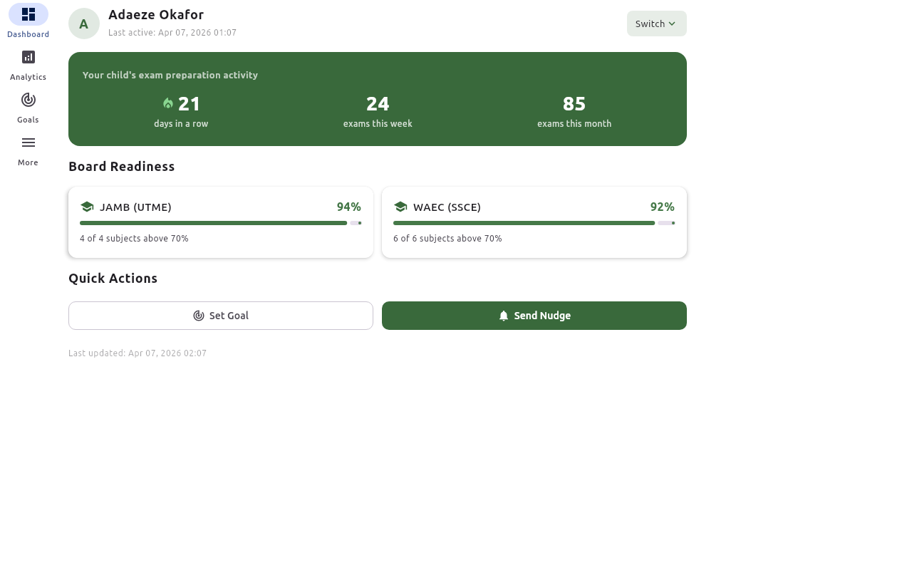Image resolution: width=912 pixels, height=570 pixels.
Task: Click the JAMB graduation cap icon
Action: click(87, 207)
